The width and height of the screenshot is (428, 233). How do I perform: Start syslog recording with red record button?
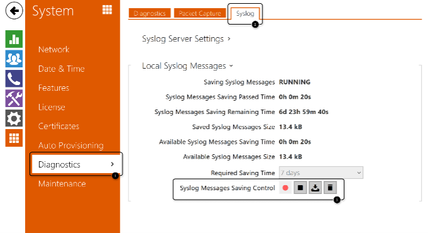(285, 188)
